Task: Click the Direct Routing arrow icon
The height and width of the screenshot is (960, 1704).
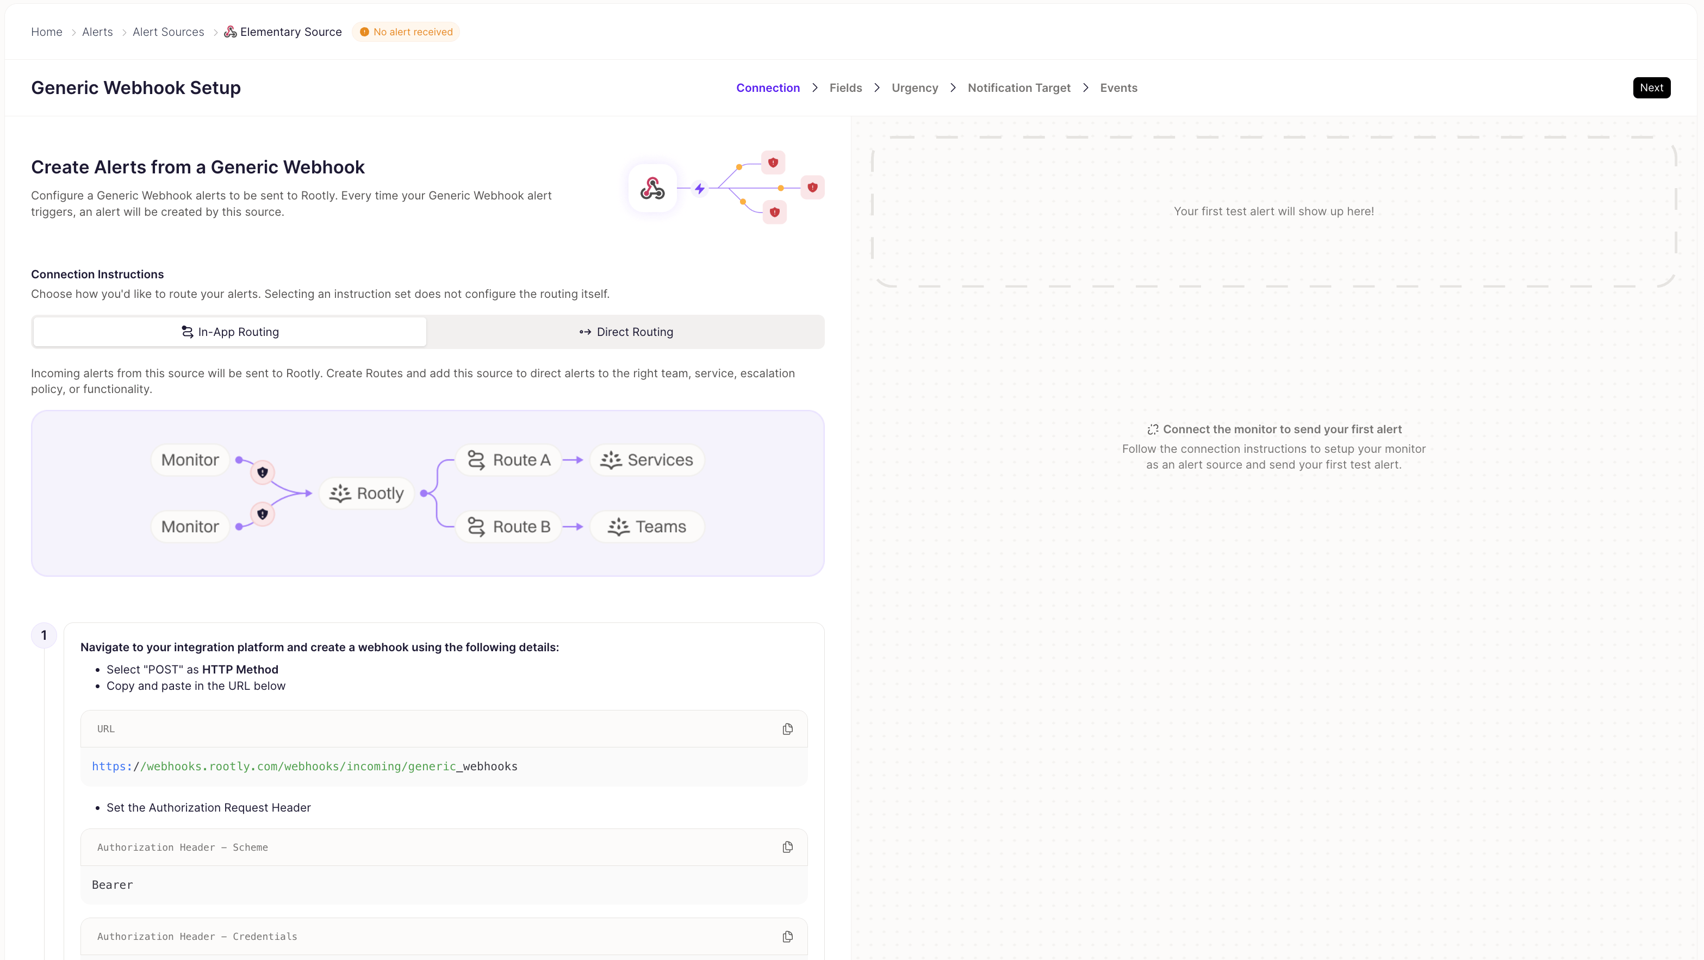Action: click(584, 332)
